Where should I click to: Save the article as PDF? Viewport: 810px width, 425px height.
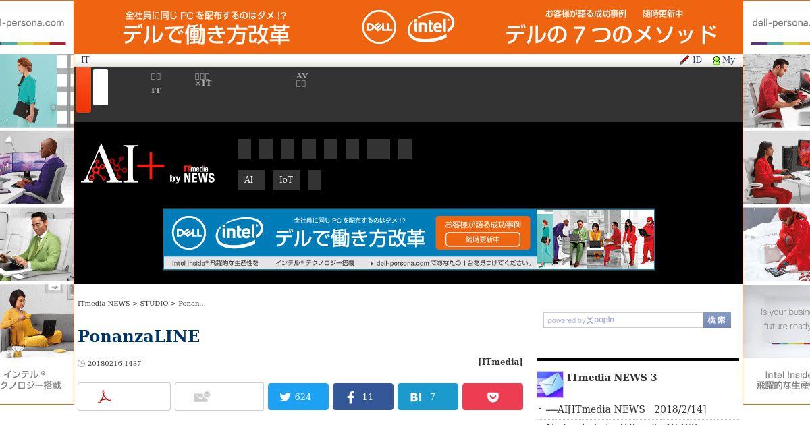point(124,397)
